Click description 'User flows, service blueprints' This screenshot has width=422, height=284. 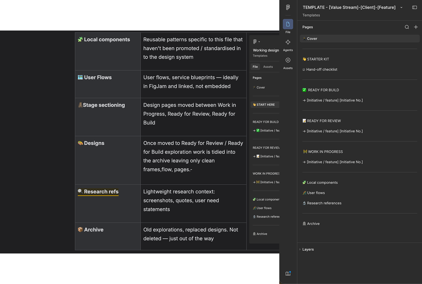[191, 82]
